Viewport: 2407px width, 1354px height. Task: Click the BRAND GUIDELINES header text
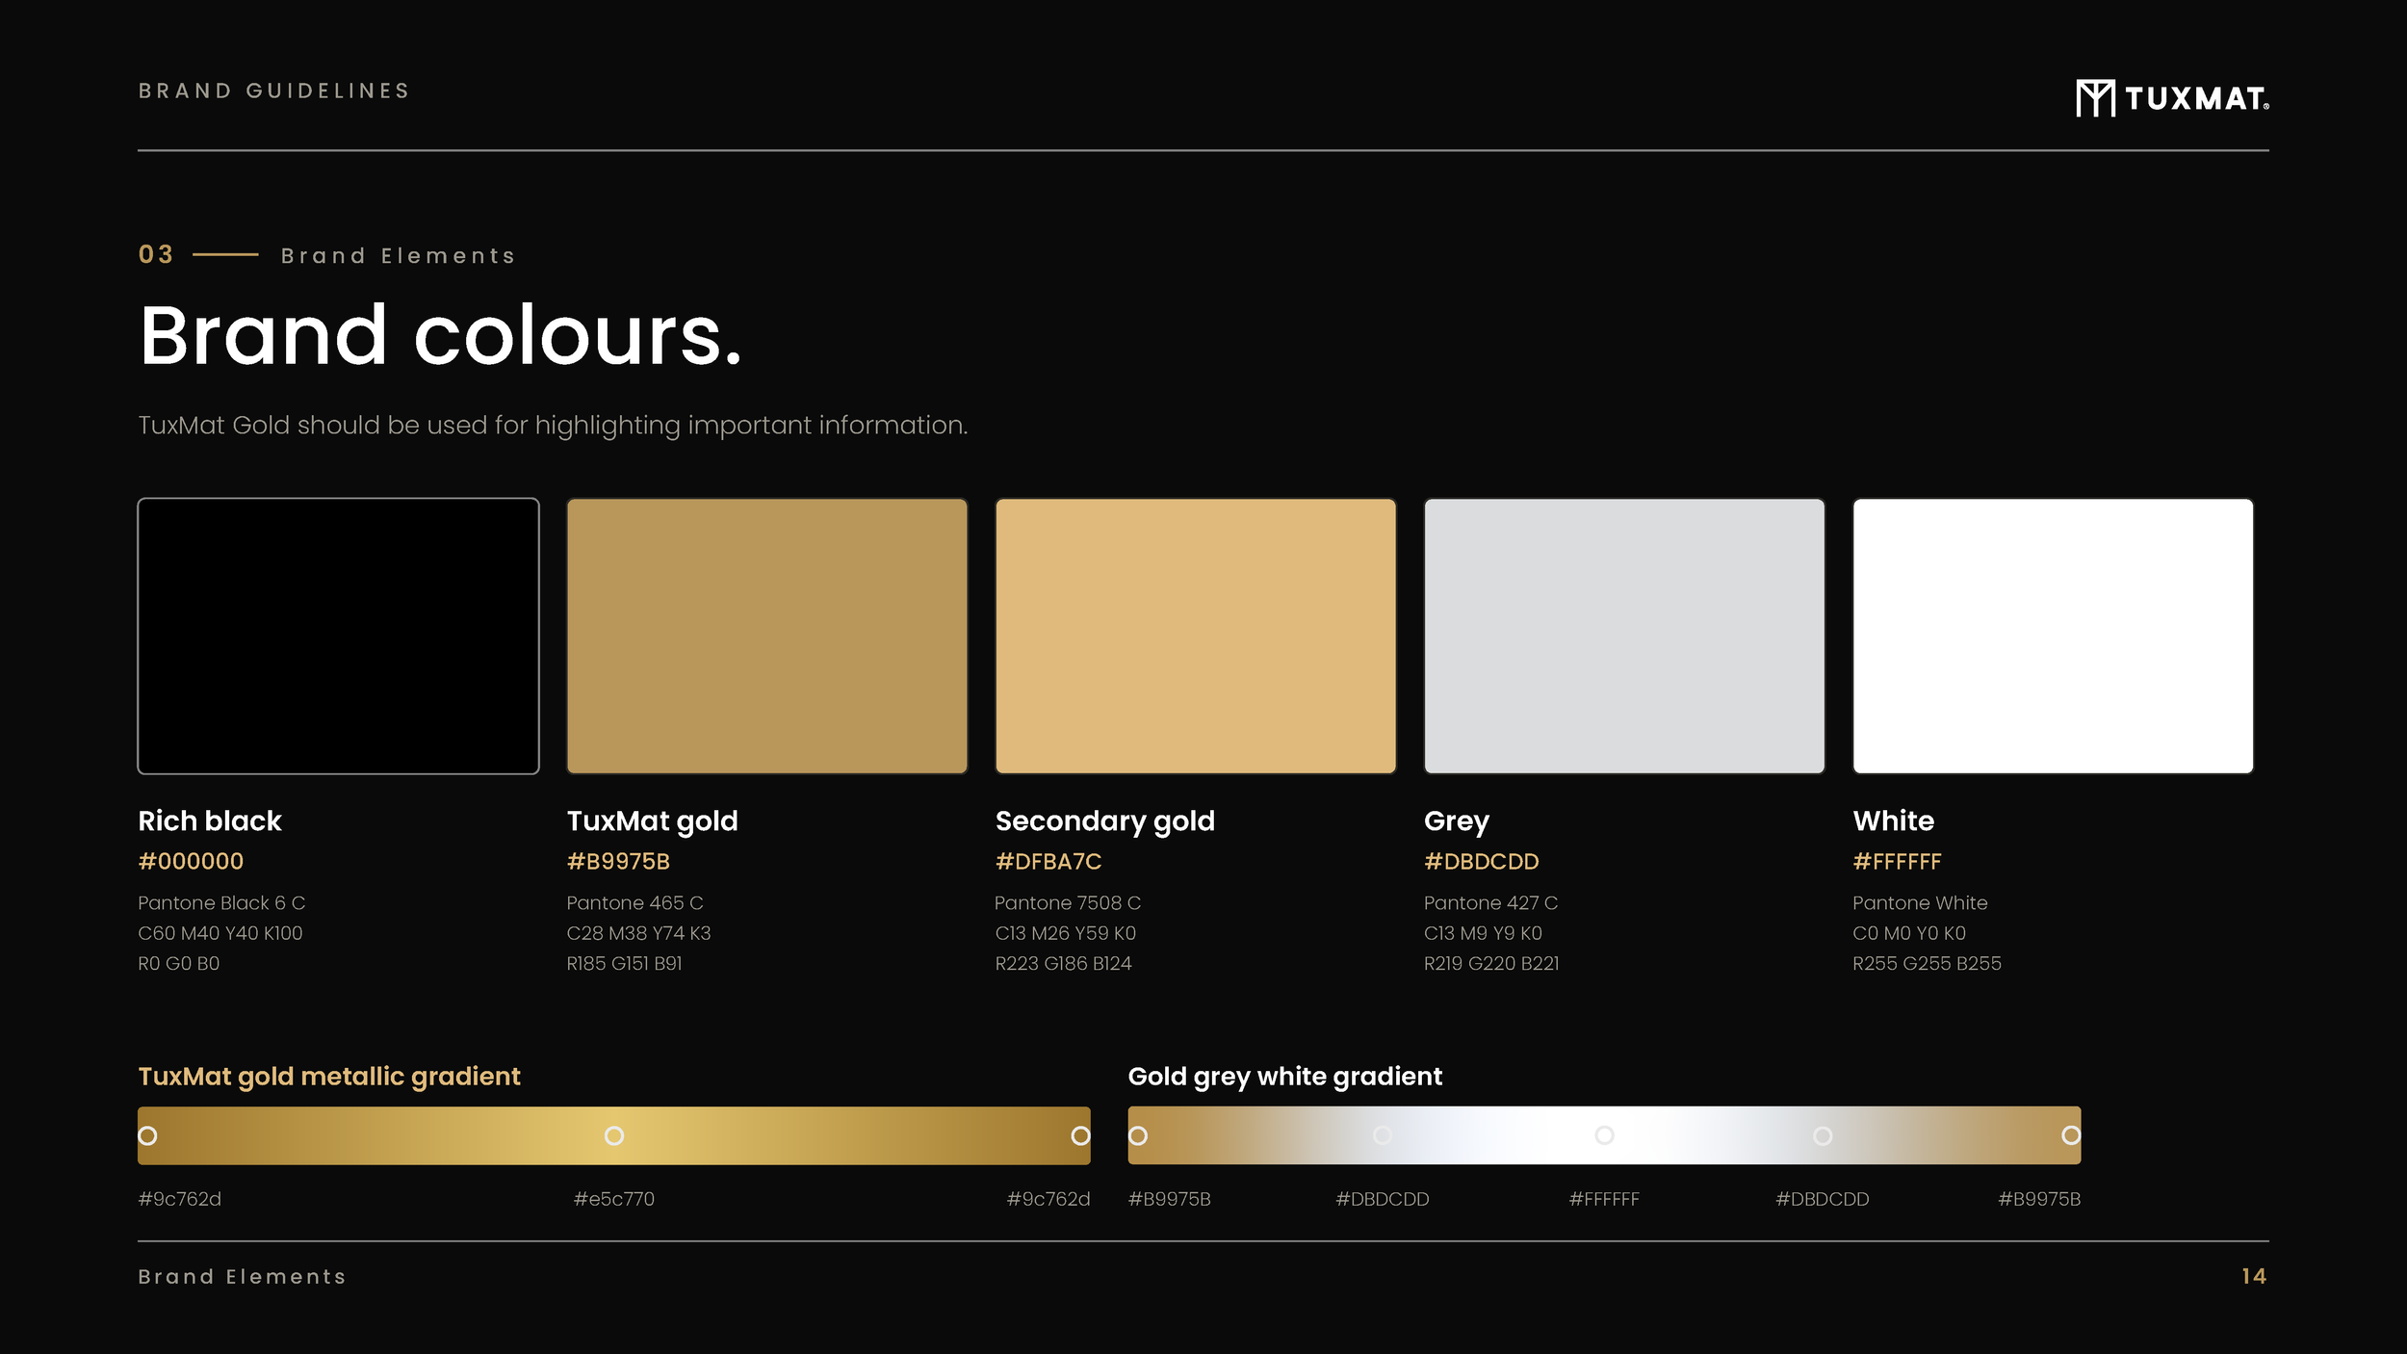tap(274, 91)
